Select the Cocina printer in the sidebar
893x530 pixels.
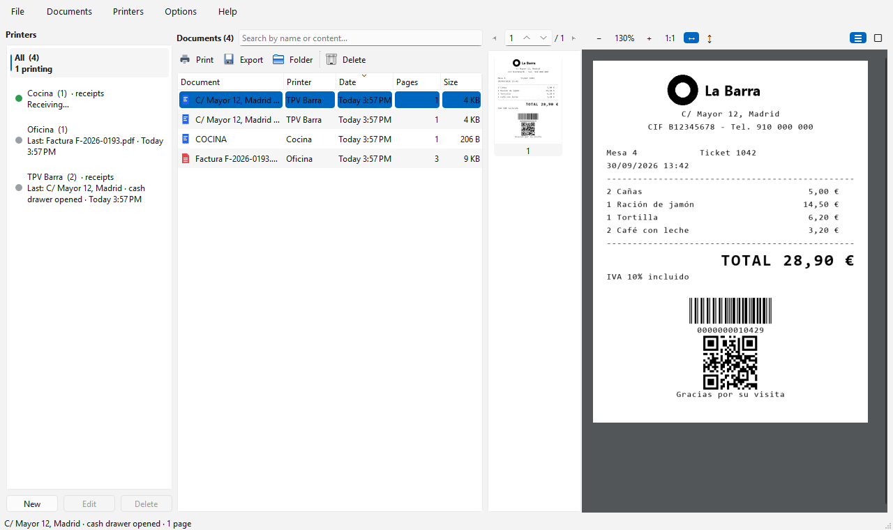pos(89,99)
